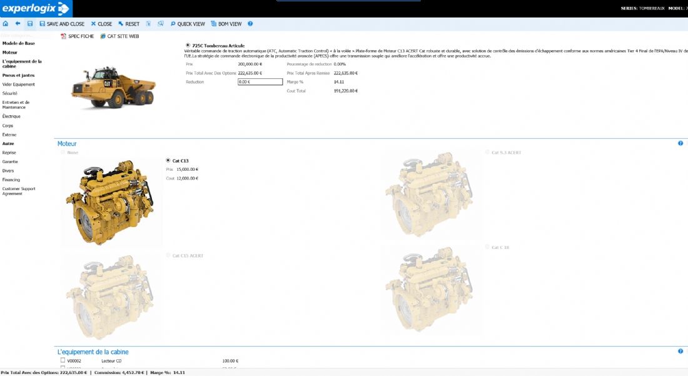Click the save disk icon
Screen dimensions: 688x376
point(30,24)
